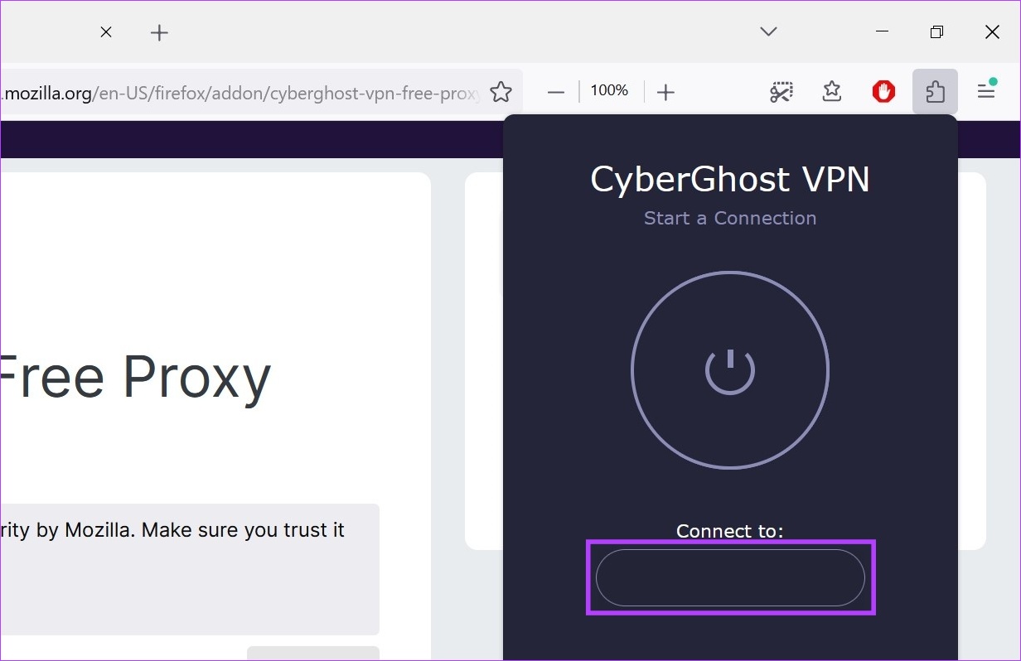This screenshot has height=661, width=1021.
Task: Open a new tab with plus button
Action: pos(159,32)
